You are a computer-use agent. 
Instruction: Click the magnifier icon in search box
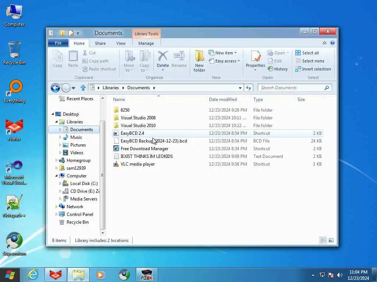[327, 88]
